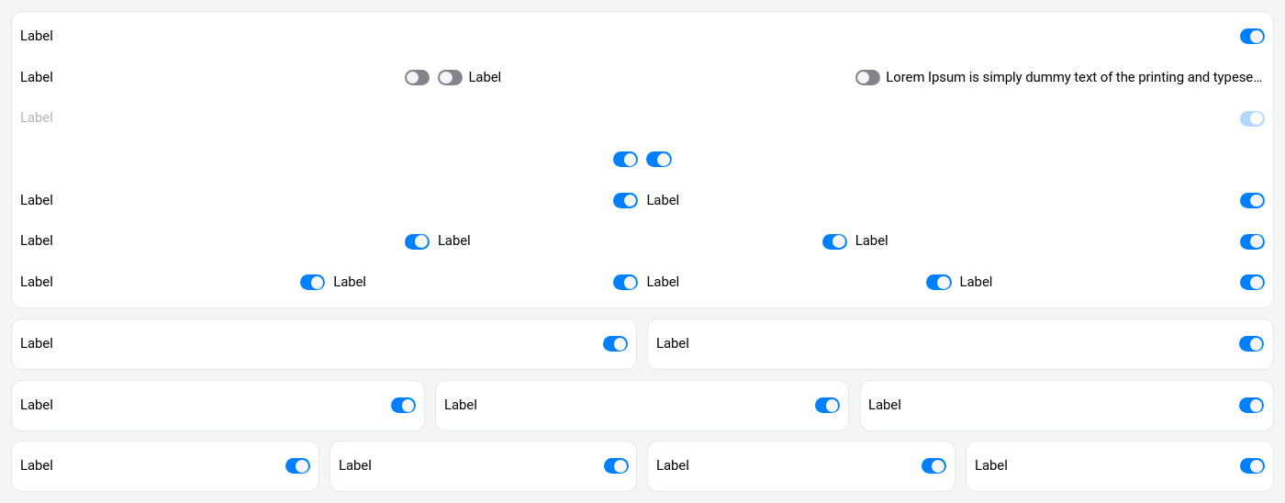Toggle the second switch in the four-column panel row
This screenshot has height=503, width=1285.
tap(625, 283)
